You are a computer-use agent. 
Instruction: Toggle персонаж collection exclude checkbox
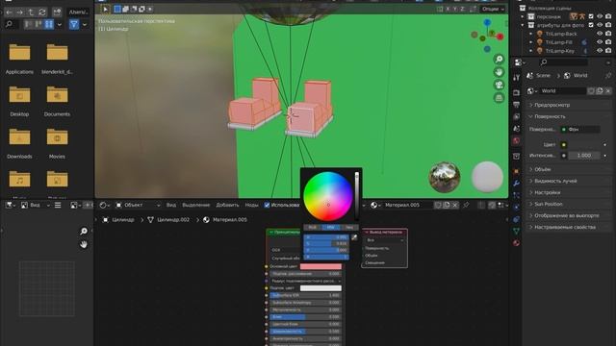(x=591, y=16)
